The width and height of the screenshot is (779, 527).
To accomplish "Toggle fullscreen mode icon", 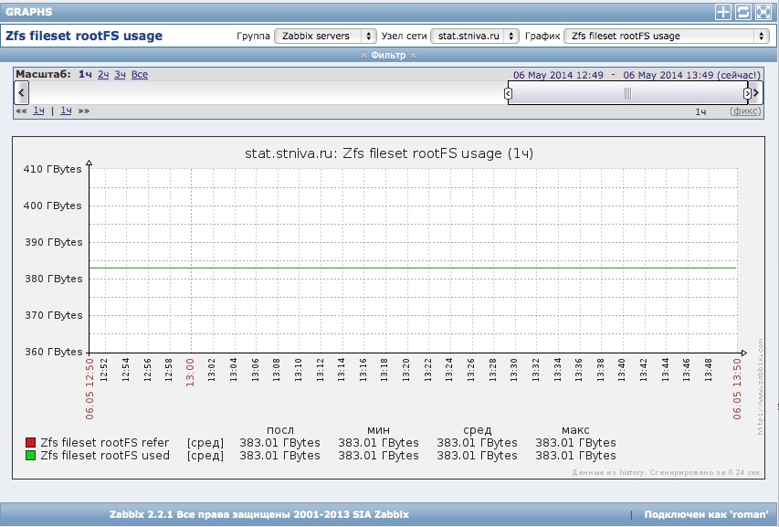I will [x=763, y=12].
